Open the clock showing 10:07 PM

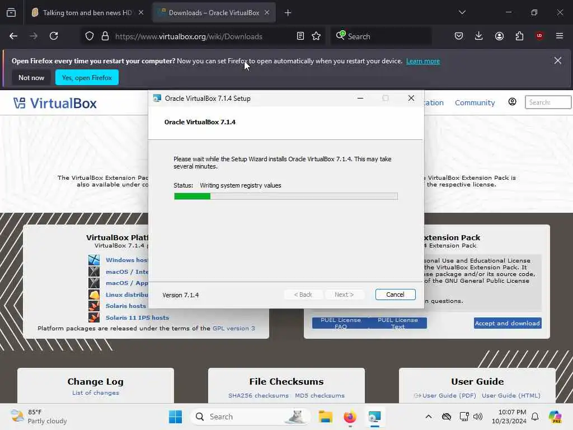coord(509,417)
